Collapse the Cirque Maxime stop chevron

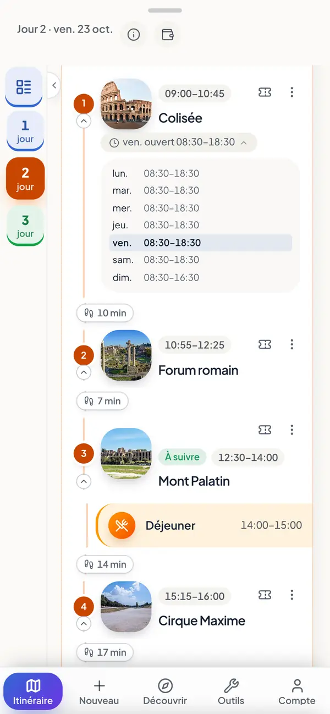pos(84,624)
